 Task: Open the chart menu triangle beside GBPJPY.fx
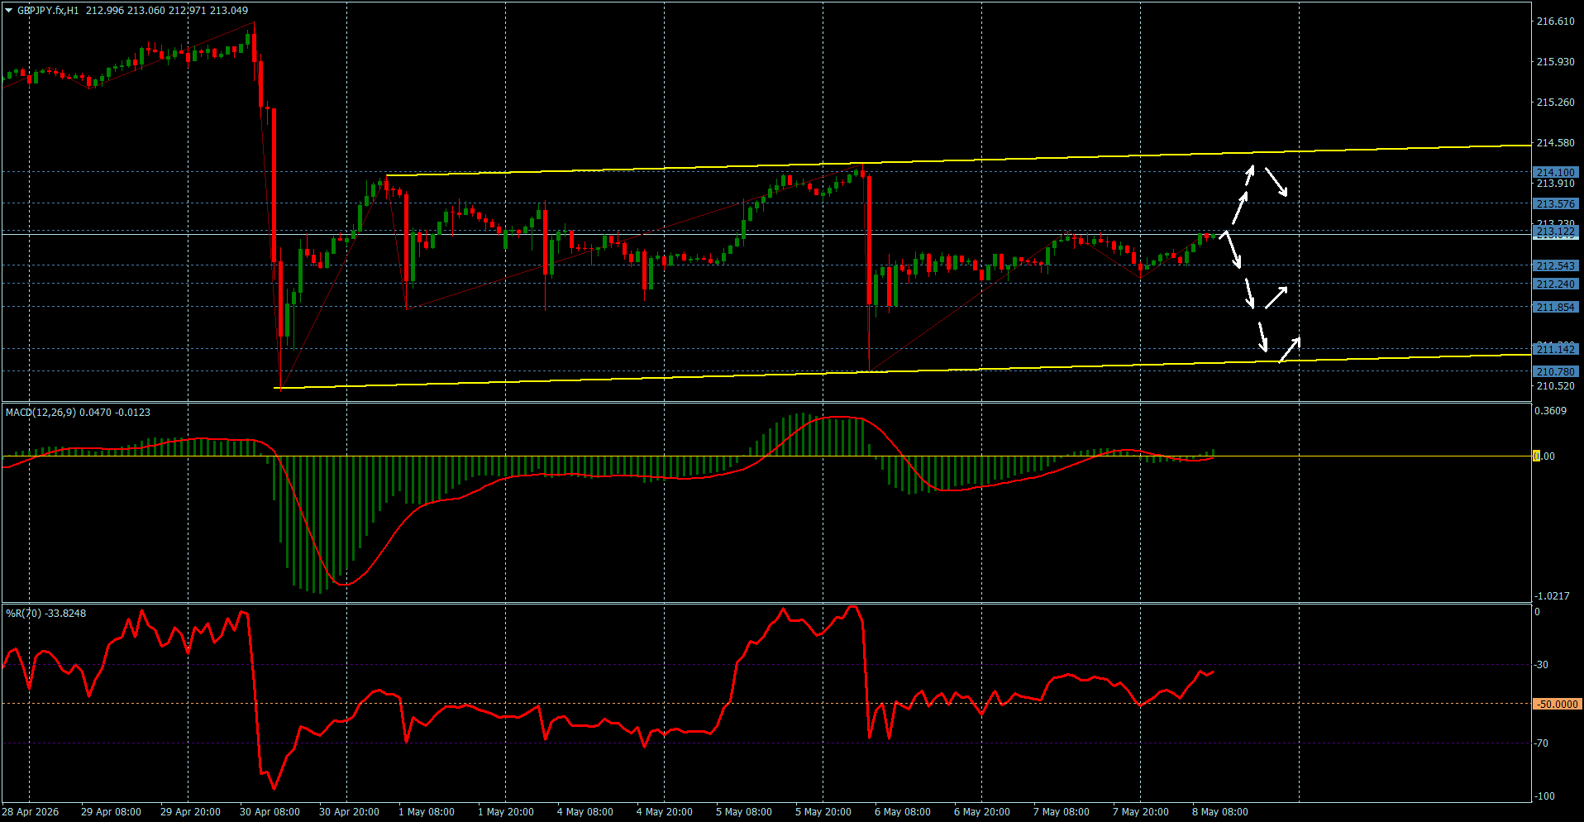pyautogui.click(x=9, y=11)
